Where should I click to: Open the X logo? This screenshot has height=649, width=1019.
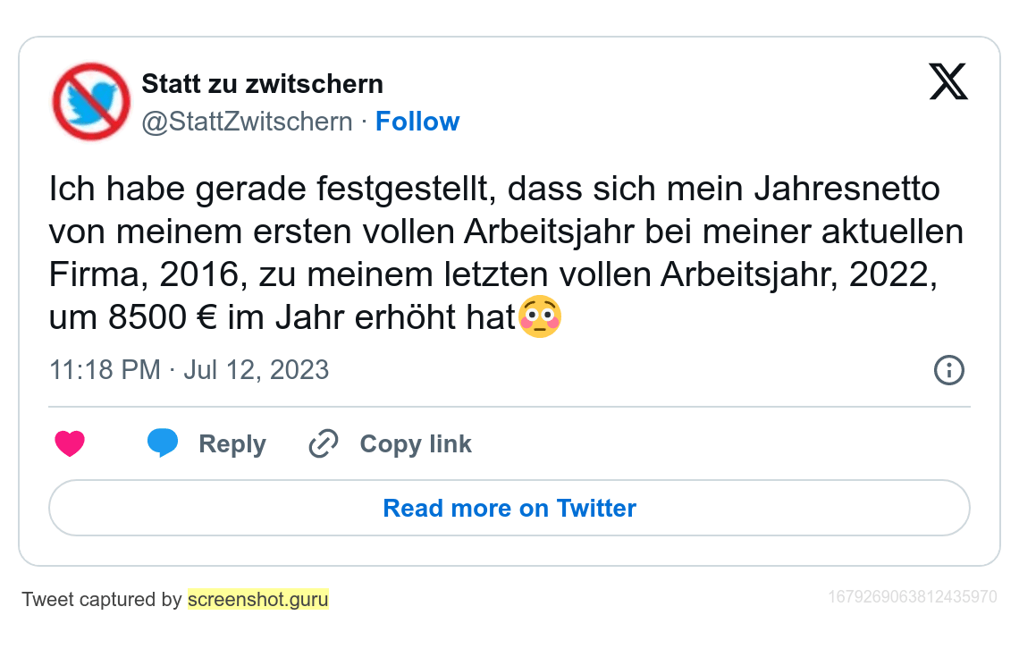click(948, 83)
